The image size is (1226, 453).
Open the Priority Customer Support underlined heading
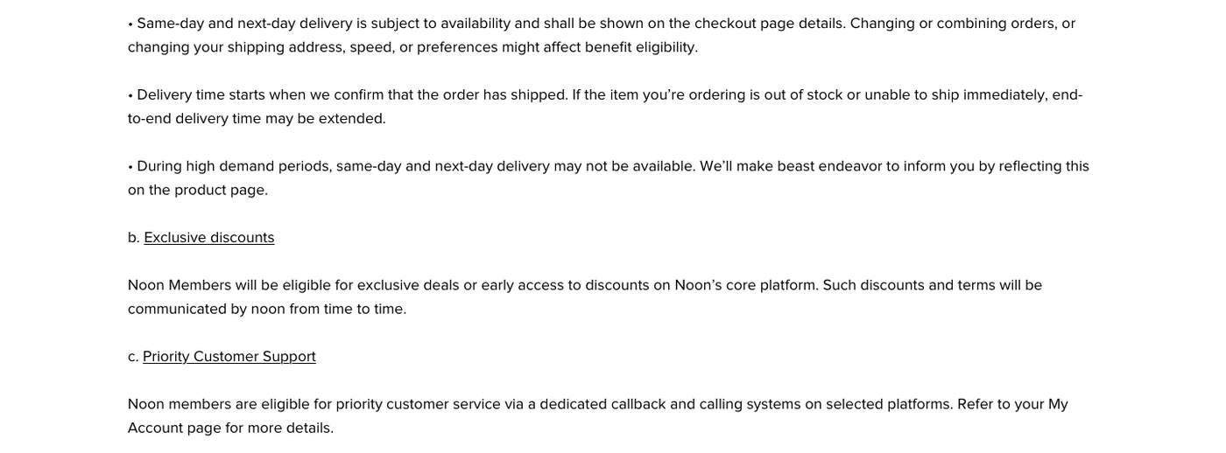[229, 356]
